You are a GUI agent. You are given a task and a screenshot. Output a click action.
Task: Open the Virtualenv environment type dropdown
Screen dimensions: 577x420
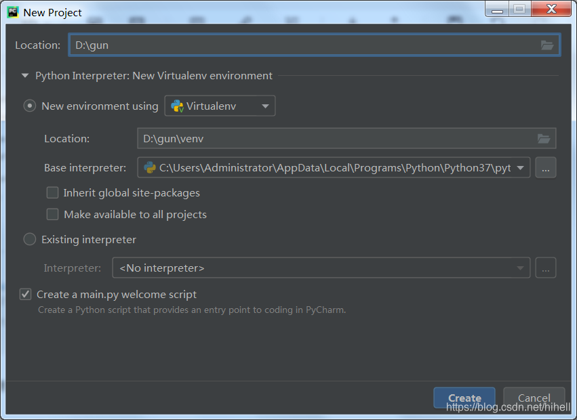pyautogui.click(x=220, y=106)
